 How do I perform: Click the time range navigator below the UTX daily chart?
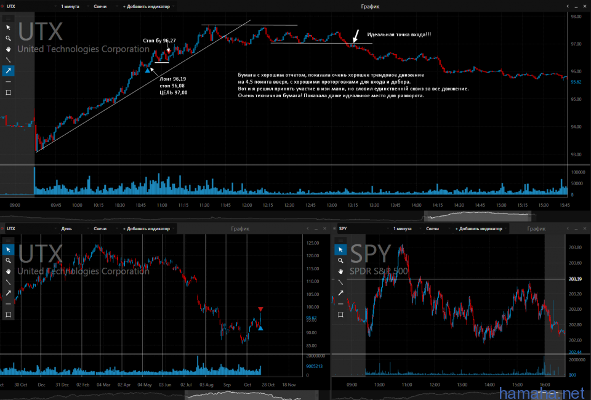[251, 396]
